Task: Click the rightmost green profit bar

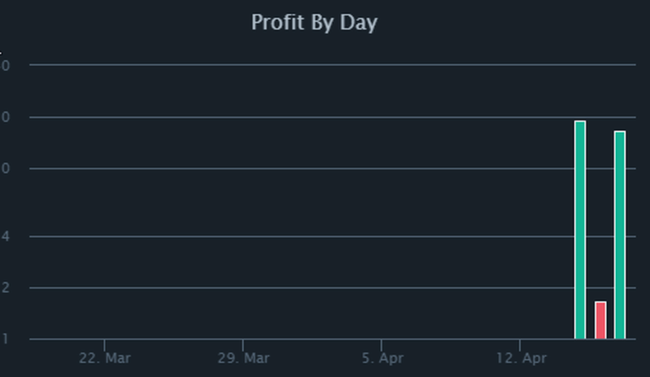Action: coord(620,235)
